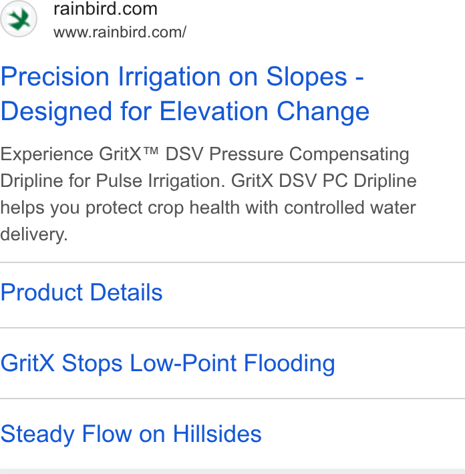This screenshot has width=465, height=474.
Task: Click 'Pulse Irrigation' text in description
Action: click(x=161, y=181)
